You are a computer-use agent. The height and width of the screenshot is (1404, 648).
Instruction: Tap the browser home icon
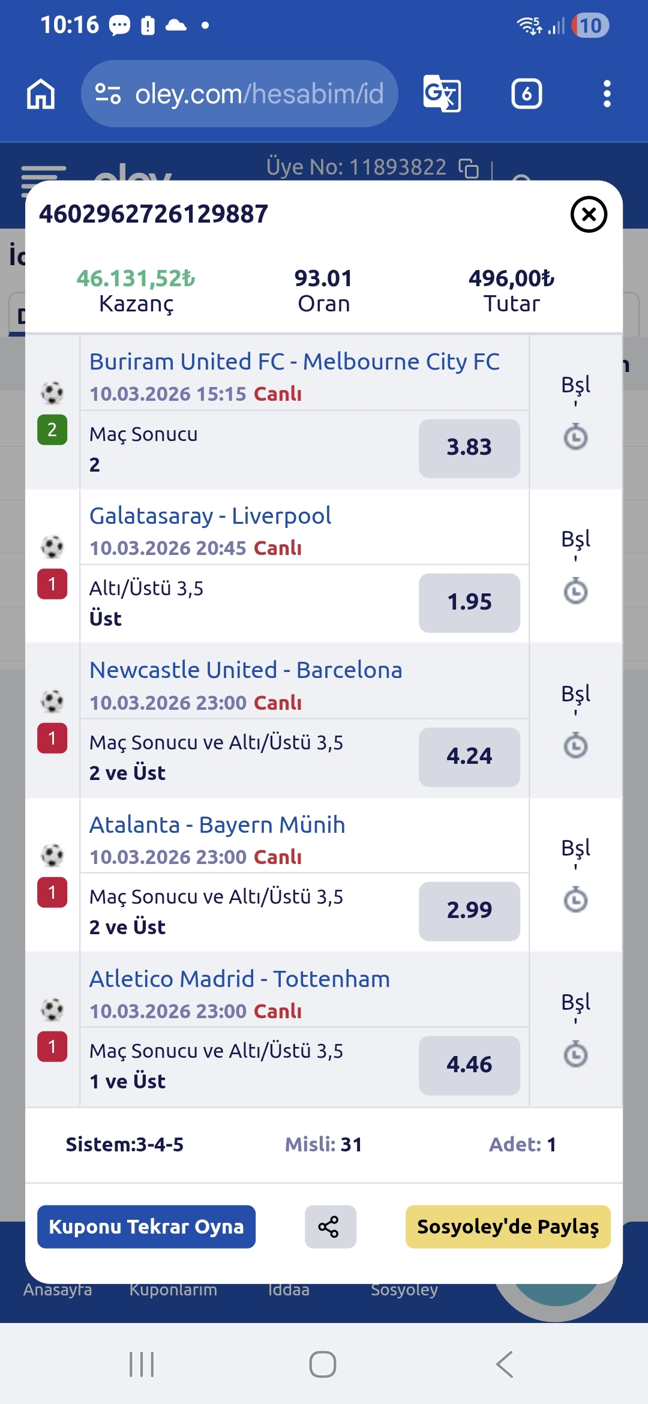pyautogui.click(x=41, y=94)
